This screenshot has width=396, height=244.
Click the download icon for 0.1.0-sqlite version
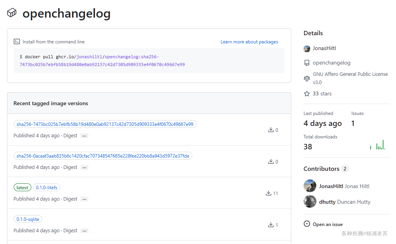tap(271, 225)
